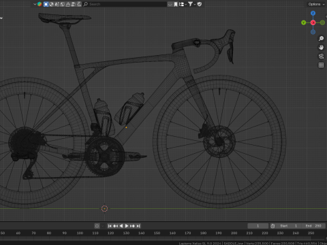Image resolution: width=327 pixels, height=245 pixels.
Task: Click the blue Z axis gizmo ball
Action: tap(313, 13)
